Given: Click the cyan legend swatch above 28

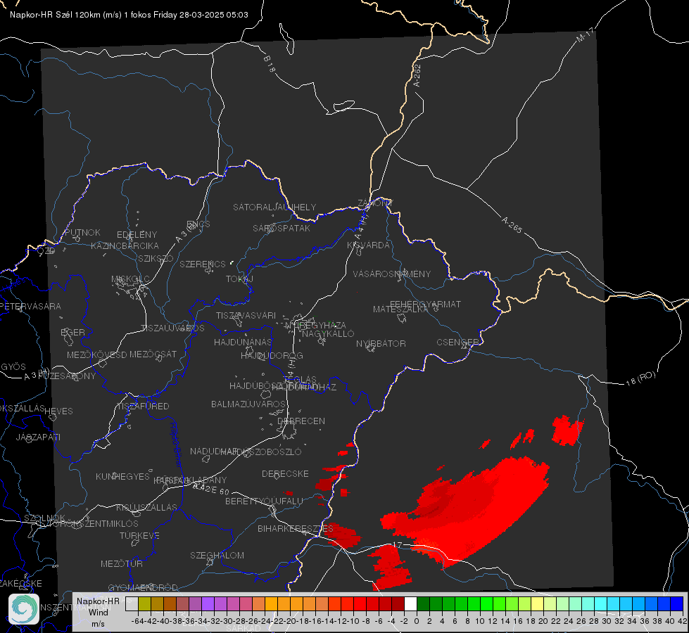Looking at the screenshot, I should [600, 604].
